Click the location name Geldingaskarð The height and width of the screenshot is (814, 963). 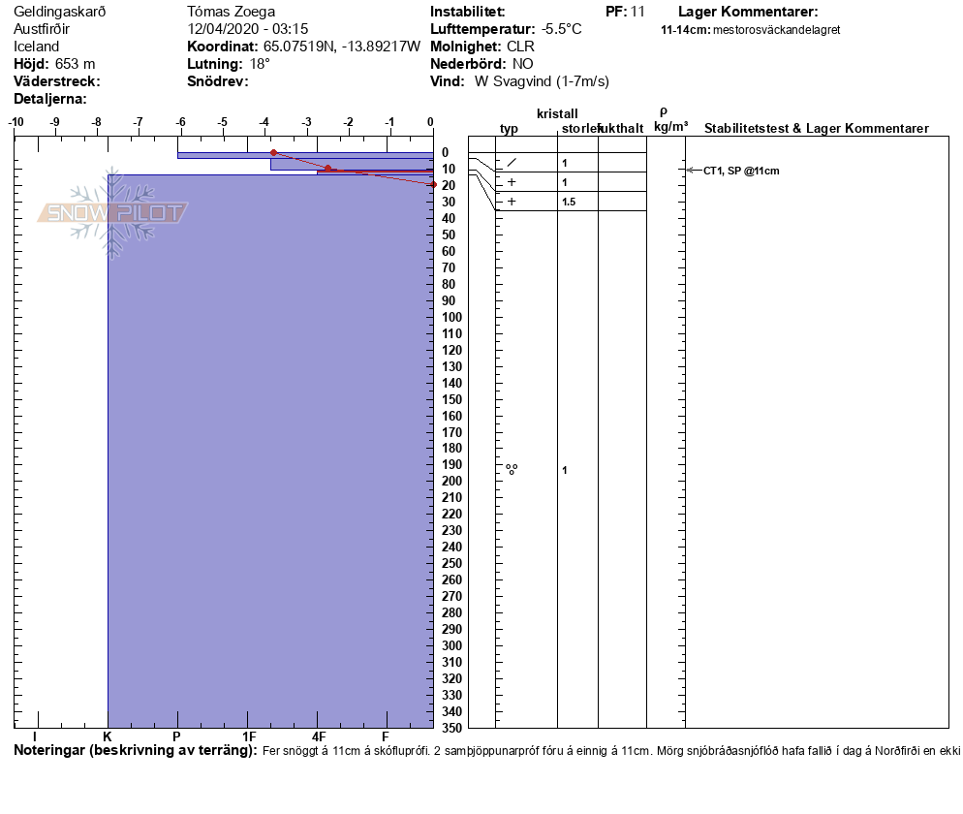coord(59,11)
